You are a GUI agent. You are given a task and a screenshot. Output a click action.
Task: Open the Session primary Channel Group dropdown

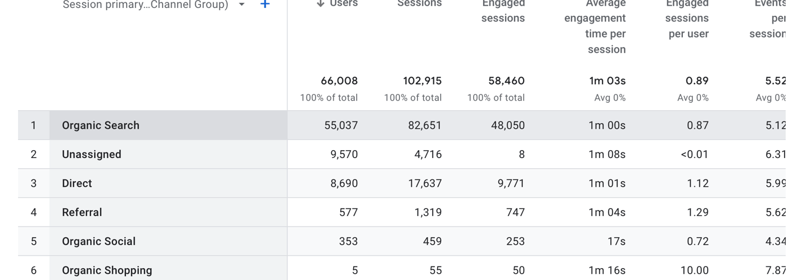[241, 4]
